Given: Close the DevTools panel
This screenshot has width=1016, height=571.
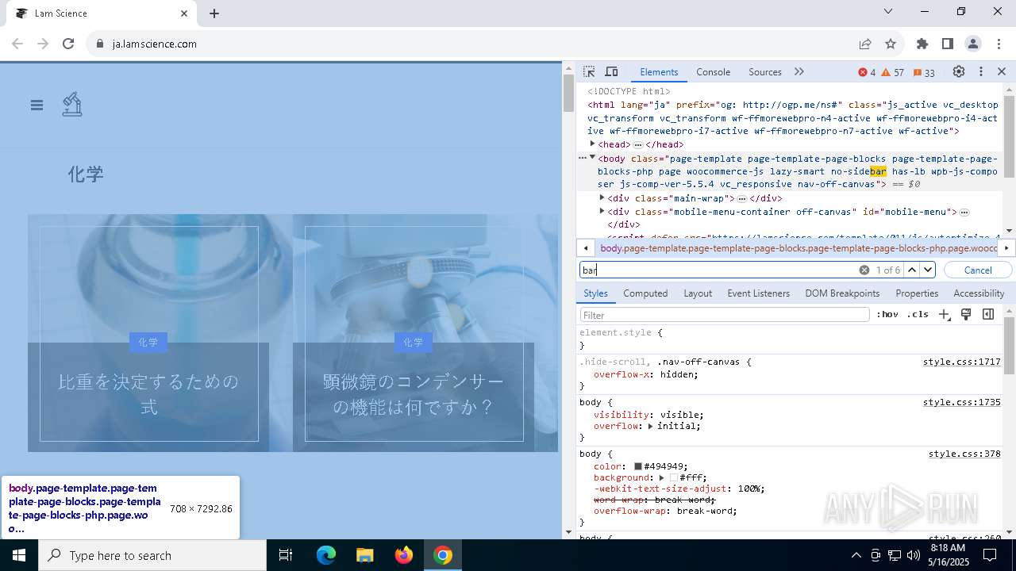Looking at the screenshot, I should click(1002, 71).
